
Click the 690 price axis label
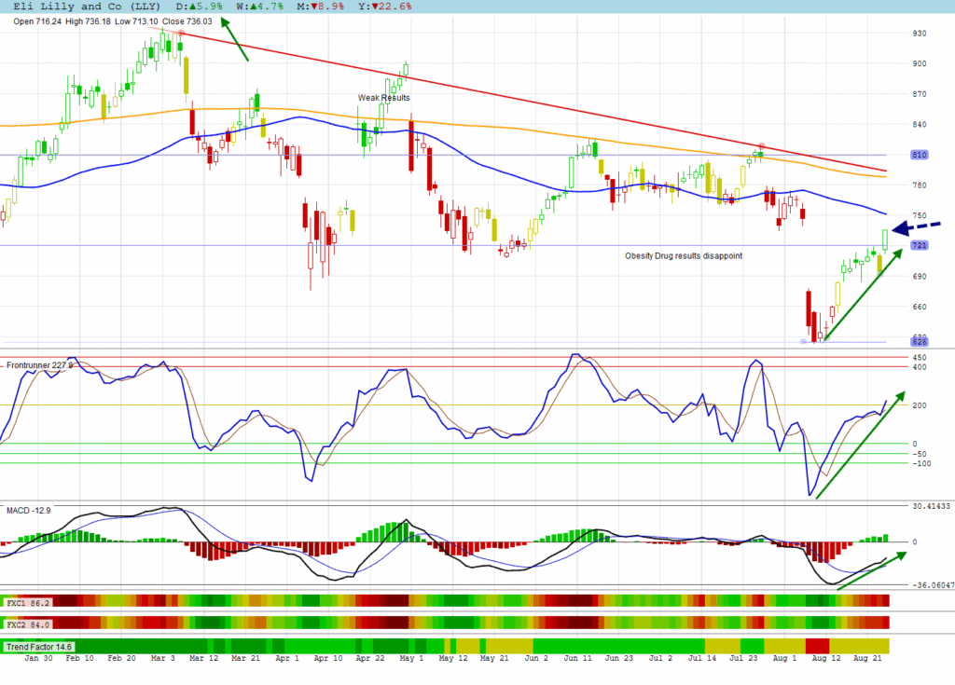[x=919, y=277]
